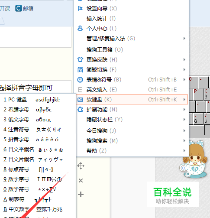
Task: Choose 0 数学符号 soft keyboard
Action: coord(38,189)
